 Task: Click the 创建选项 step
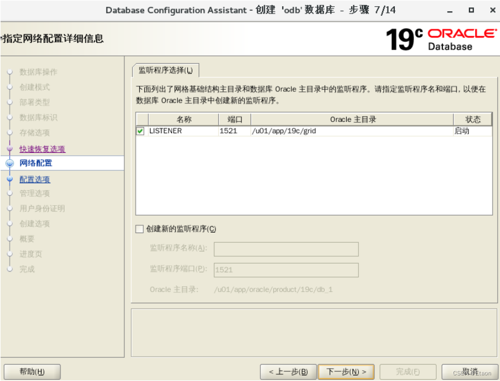pyautogui.click(x=35, y=224)
